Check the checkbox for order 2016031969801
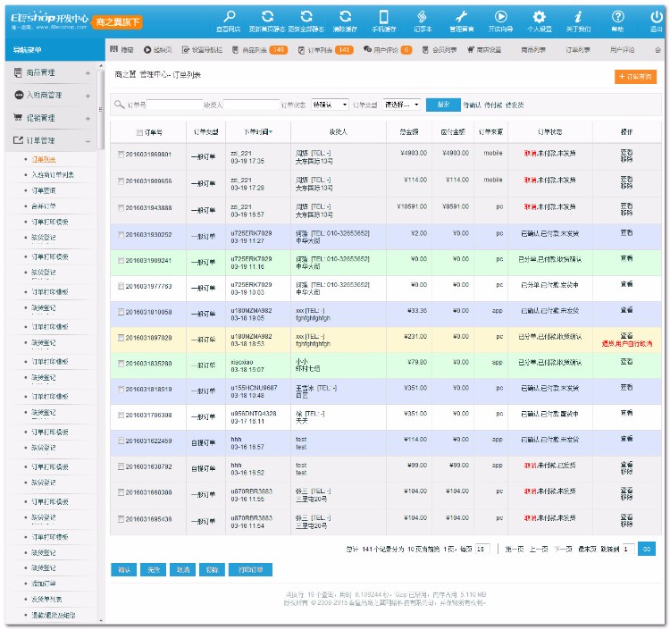This screenshot has height=630, width=670. (121, 155)
